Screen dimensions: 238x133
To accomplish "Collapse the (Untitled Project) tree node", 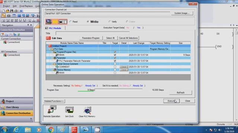I will pos(47,46).
